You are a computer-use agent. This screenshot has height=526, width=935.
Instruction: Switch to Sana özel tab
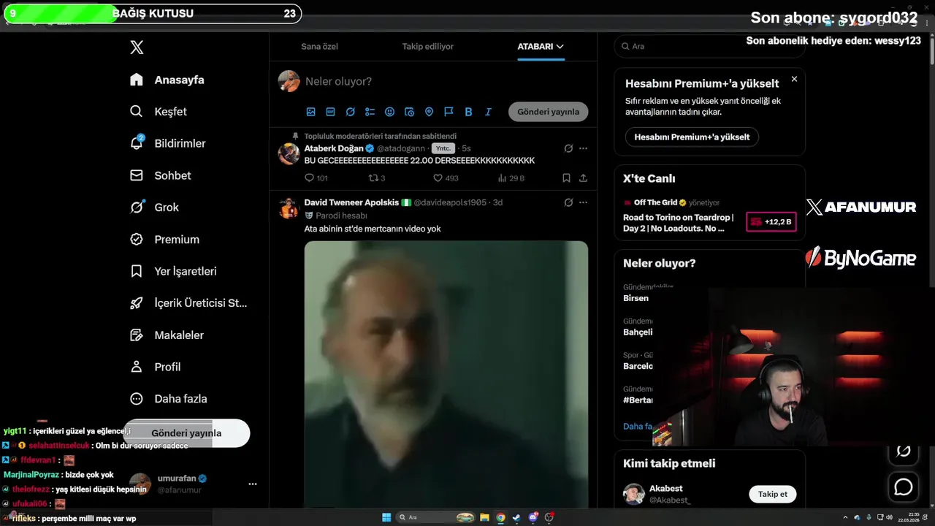coord(319,46)
